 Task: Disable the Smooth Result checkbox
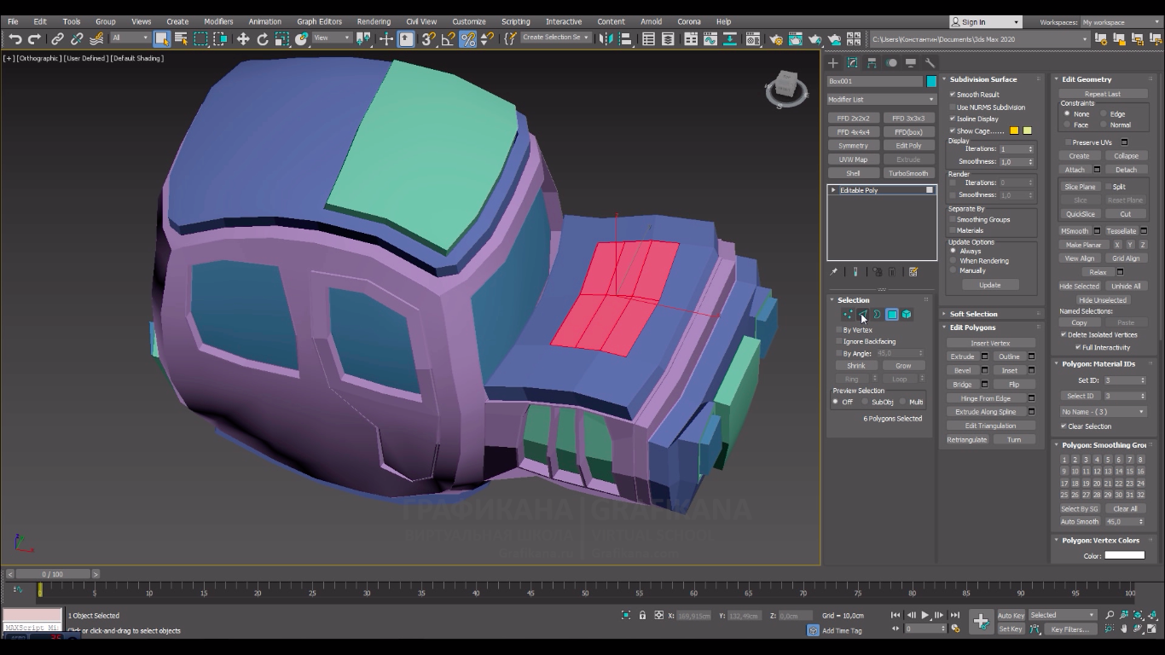pyautogui.click(x=953, y=95)
